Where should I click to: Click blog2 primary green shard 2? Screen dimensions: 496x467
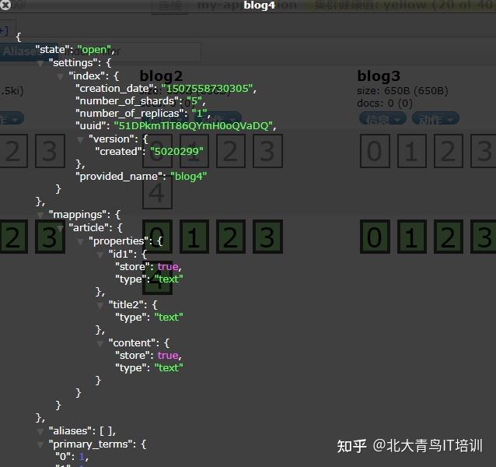point(231,237)
